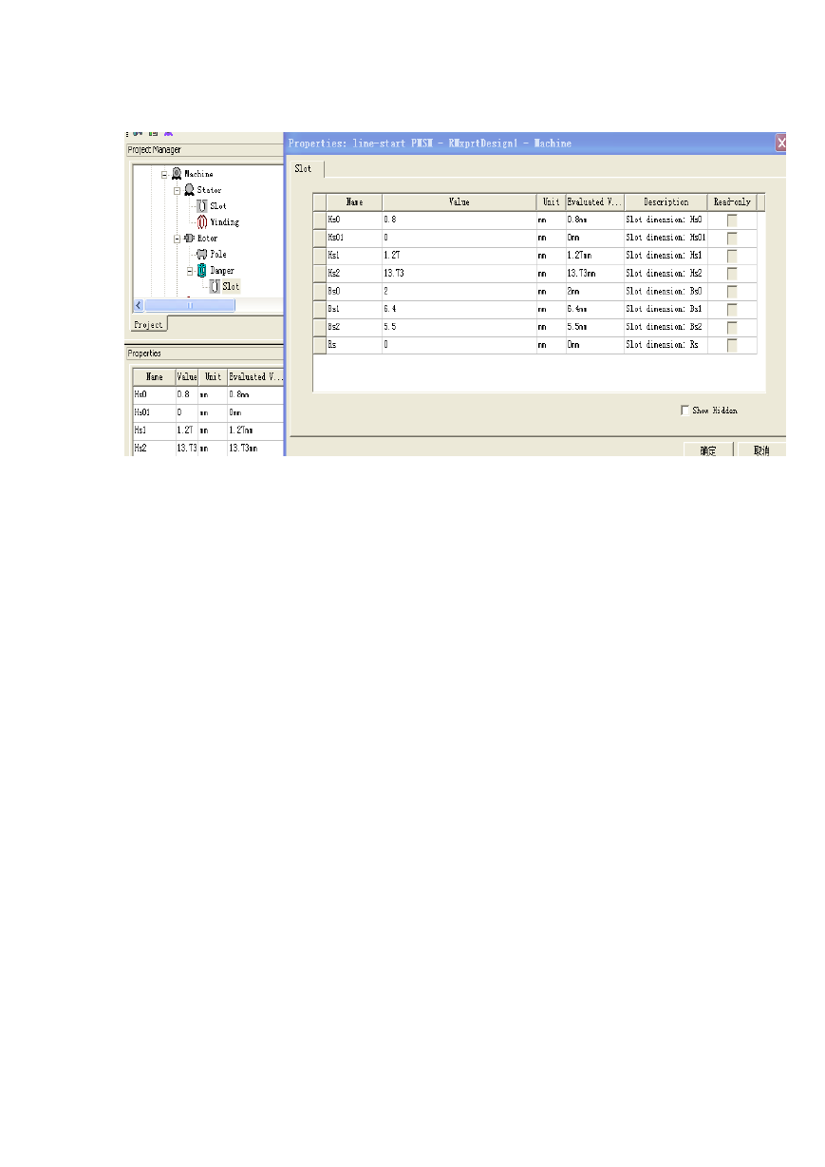This screenshot has height=1167, width=825.
Task: Edit the Hs1 value field 1.27
Action: tap(459, 257)
